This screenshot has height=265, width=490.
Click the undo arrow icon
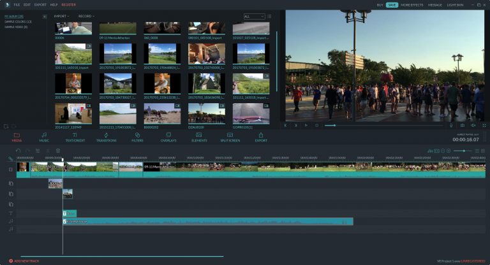18,151
